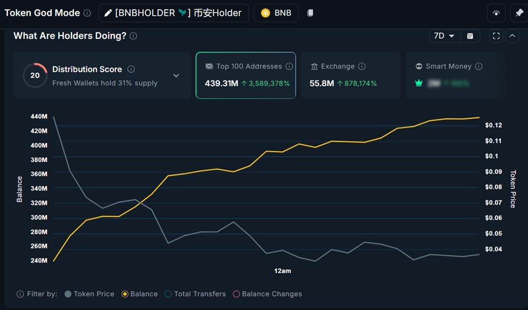The height and width of the screenshot is (310, 528).
Task: Toggle the Token Price filter
Action: point(89,294)
